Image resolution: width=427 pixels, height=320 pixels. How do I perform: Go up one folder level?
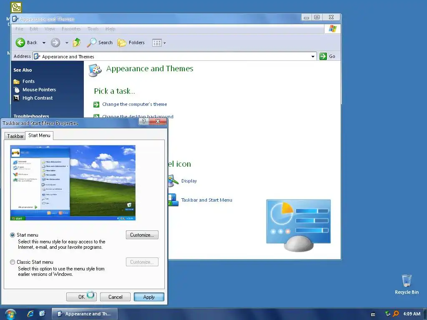[77, 43]
